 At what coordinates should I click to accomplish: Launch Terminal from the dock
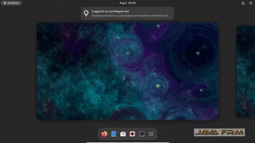(142, 134)
